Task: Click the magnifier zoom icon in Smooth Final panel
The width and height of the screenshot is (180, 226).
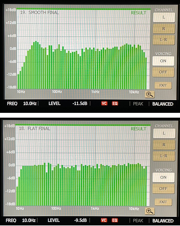Action: tap(149, 94)
